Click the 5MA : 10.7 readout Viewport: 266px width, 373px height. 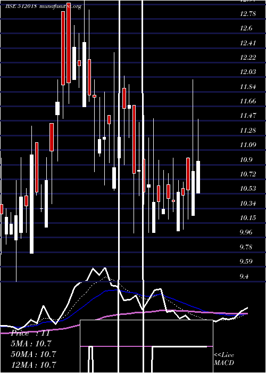tap(31, 344)
